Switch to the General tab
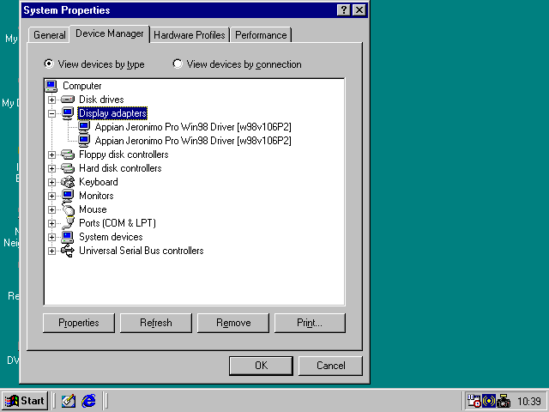The image size is (549, 412). pyautogui.click(x=50, y=35)
